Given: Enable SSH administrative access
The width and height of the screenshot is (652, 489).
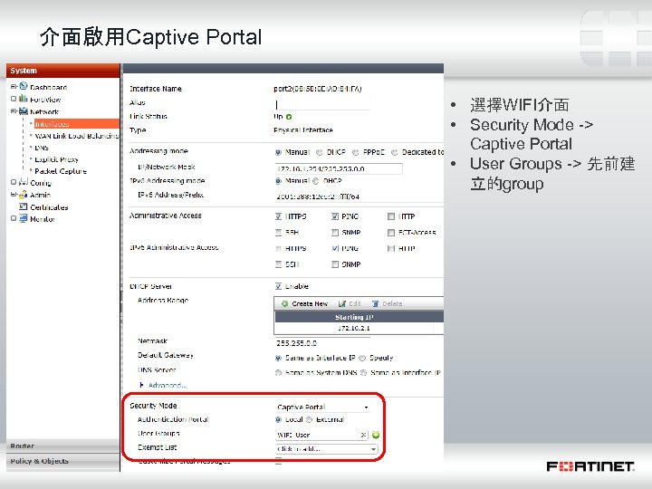Looking at the screenshot, I should click(279, 233).
